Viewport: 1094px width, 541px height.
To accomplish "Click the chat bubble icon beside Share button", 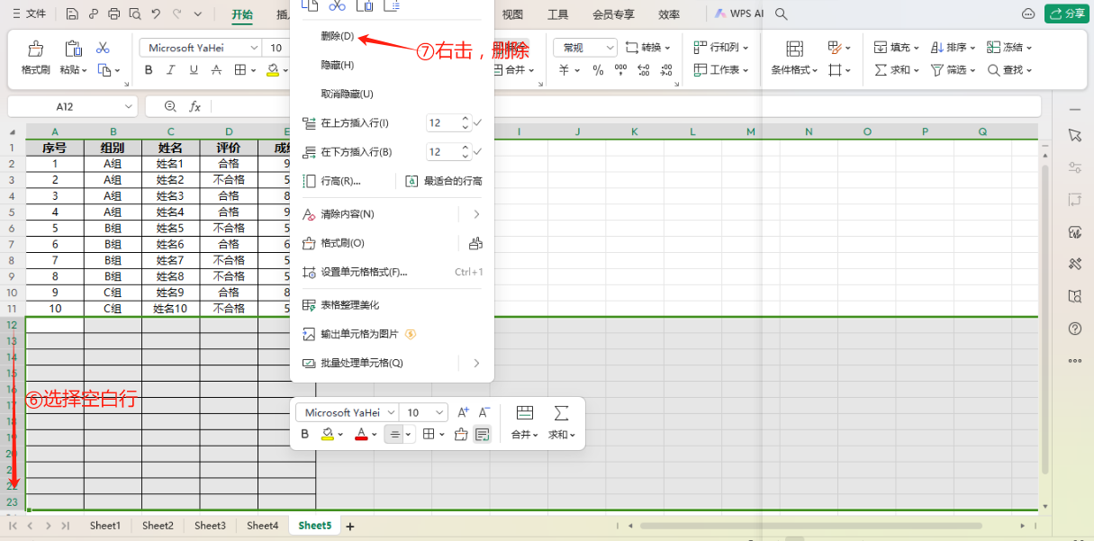I will click(1028, 14).
